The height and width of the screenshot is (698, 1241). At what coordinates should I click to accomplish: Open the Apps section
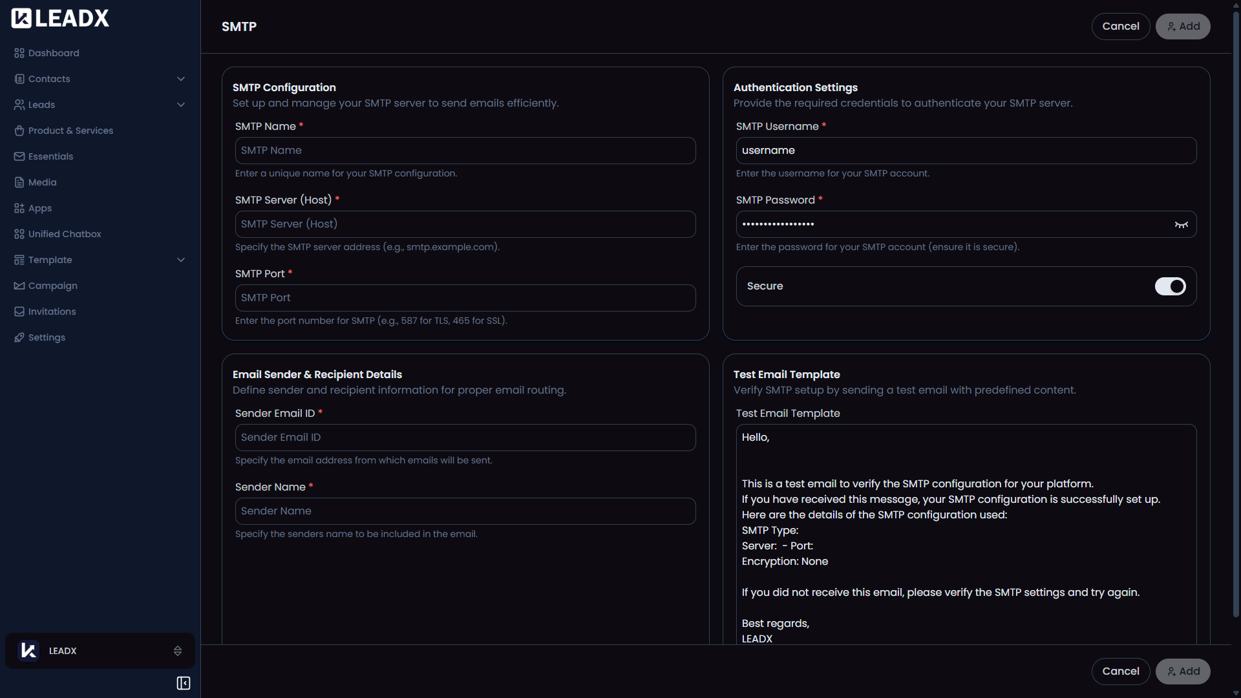pyautogui.click(x=39, y=208)
